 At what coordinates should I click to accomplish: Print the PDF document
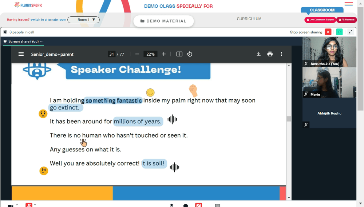[270, 54]
